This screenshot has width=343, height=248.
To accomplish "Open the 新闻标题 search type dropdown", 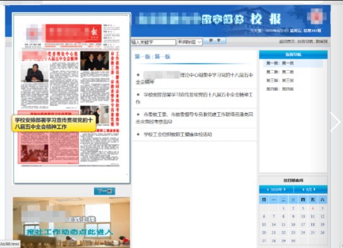I will point(190,42).
